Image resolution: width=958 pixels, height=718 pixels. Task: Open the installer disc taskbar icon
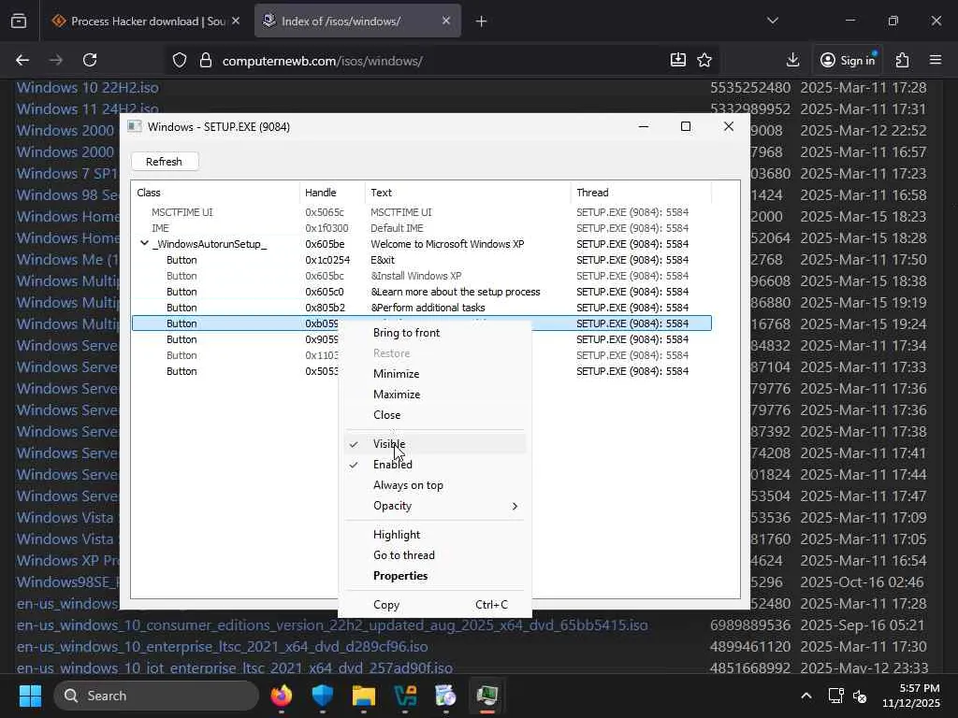pos(446,696)
